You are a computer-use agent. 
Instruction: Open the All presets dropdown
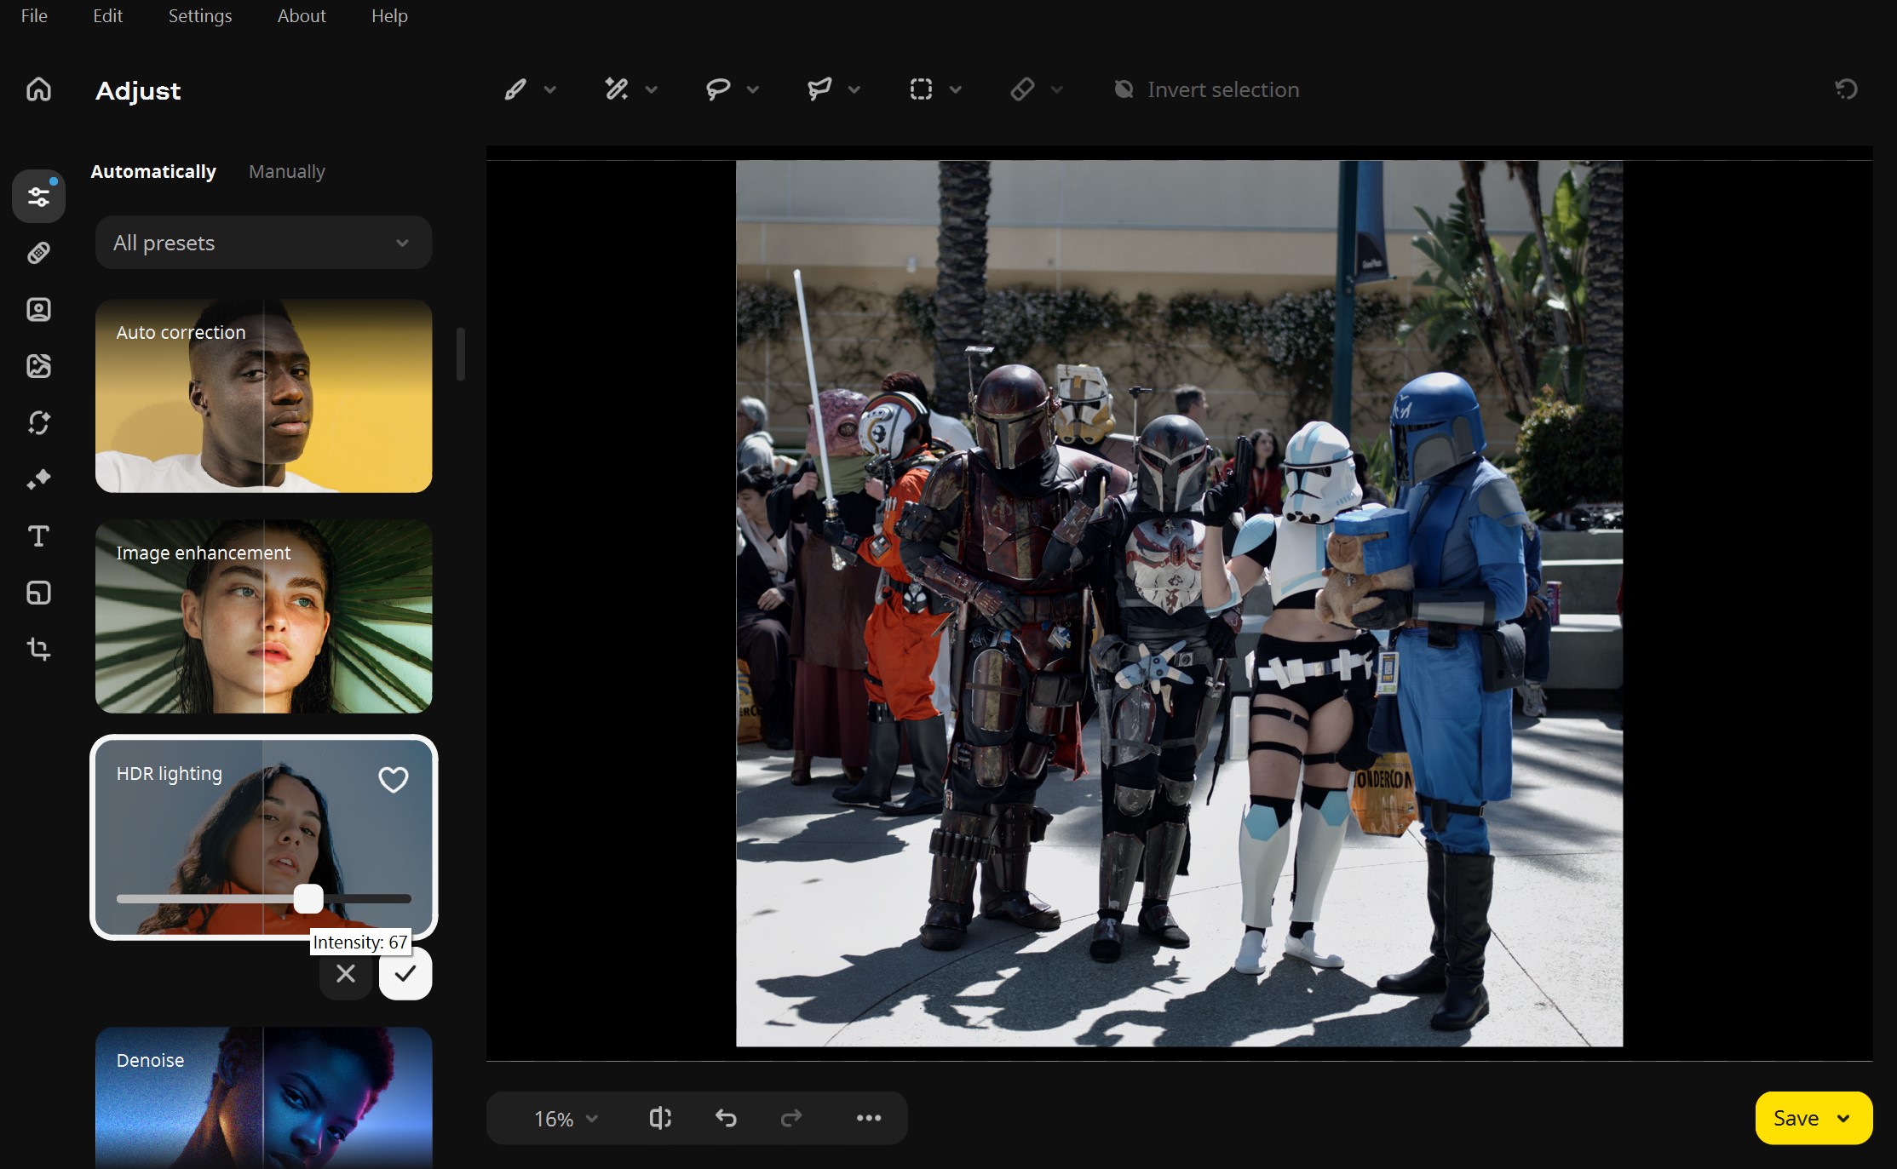[x=263, y=243]
